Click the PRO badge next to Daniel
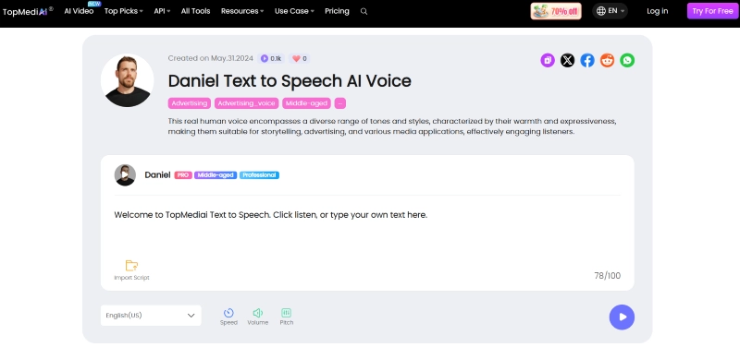 click(183, 175)
